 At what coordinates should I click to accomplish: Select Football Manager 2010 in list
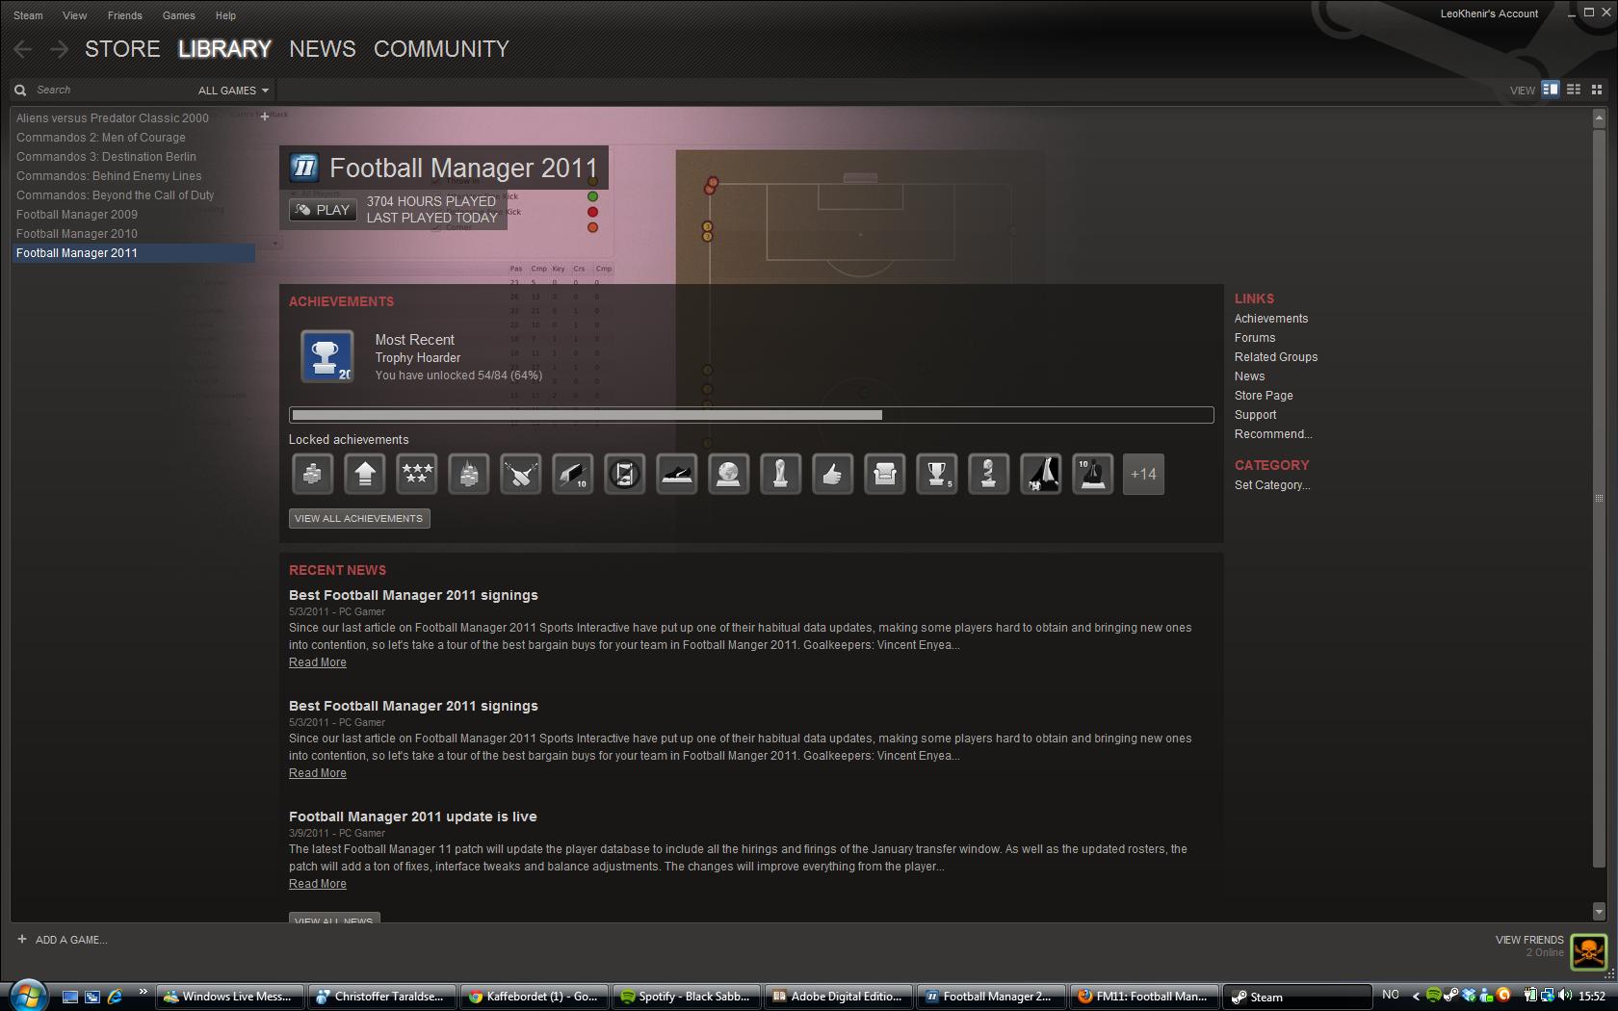(x=76, y=234)
